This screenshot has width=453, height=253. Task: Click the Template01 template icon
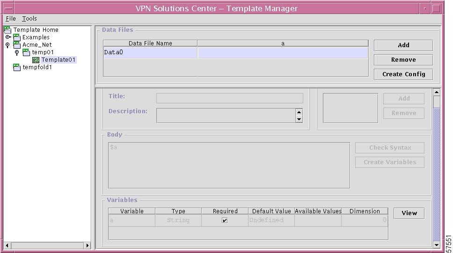(x=36, y=60)
